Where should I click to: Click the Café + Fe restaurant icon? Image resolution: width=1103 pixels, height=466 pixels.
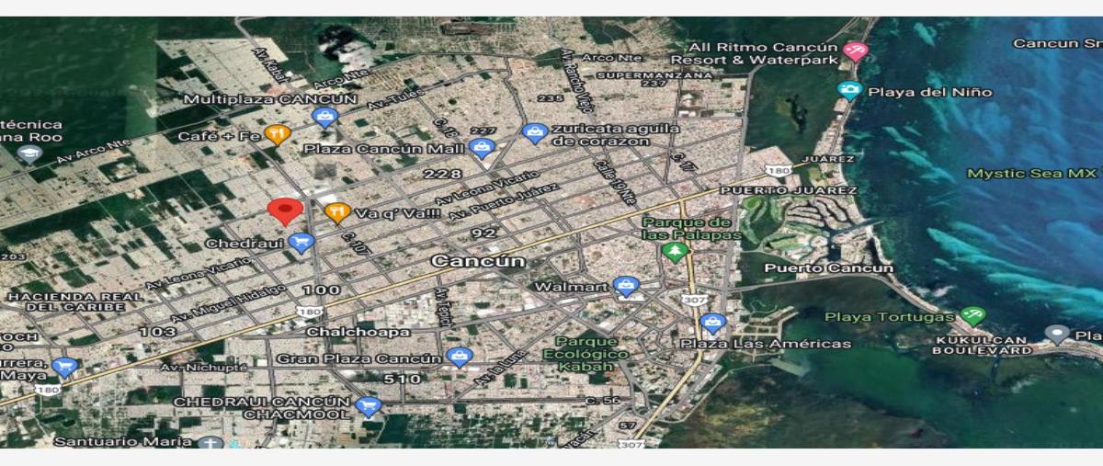coord(278,135)
